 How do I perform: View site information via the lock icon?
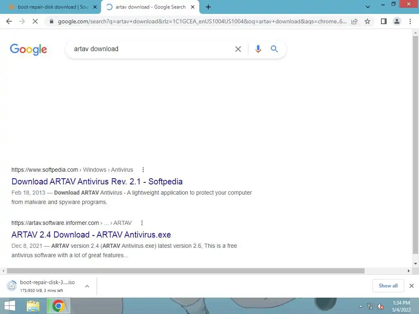click(x=52, y=21)
